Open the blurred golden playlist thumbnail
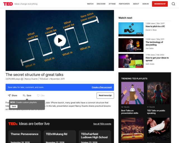Image resolution: width=179 pixels, height=143 pixels. coord(132,129)
